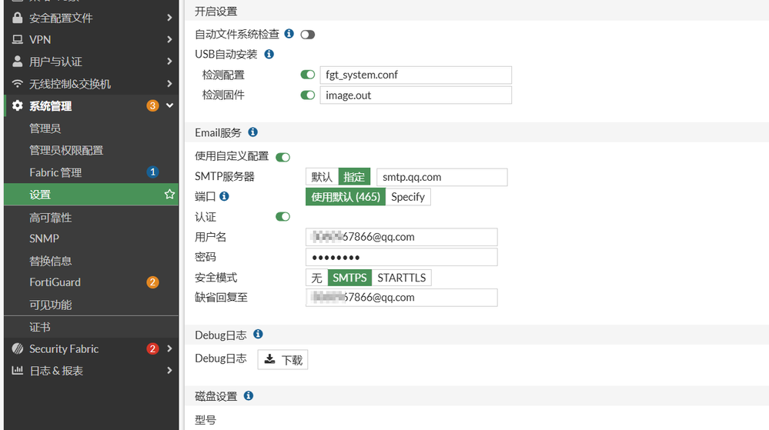The width and height of the screenshot is (769, 430).
Task: Expand the VPN menu section
Action: coord(169,39)
